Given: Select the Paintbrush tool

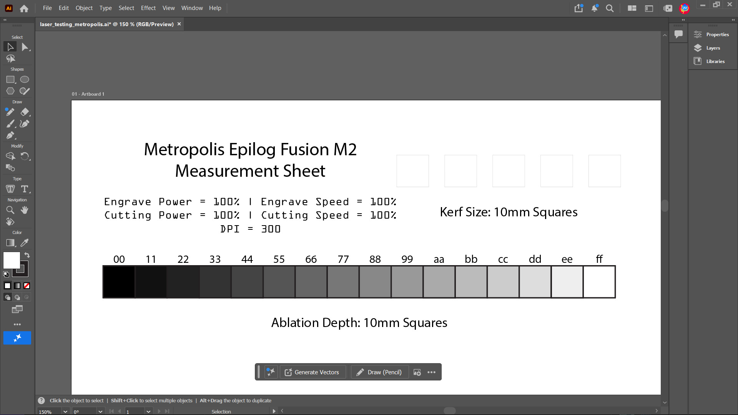Looking at the screenshot, I should 10,124.
